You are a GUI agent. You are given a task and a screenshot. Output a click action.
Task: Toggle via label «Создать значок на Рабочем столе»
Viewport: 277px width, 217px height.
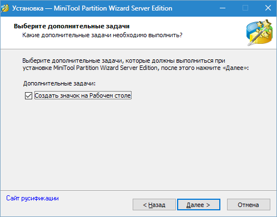coord(83,95)
